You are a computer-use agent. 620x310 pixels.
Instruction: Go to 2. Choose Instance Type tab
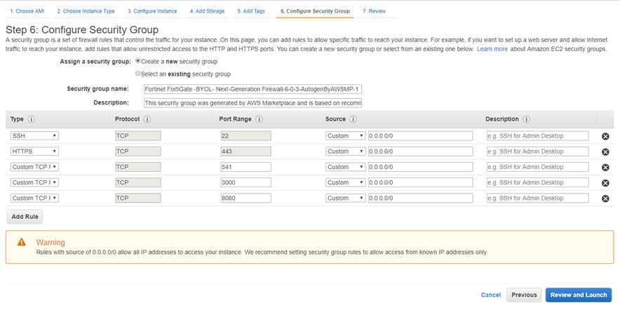pyautogui.click(x=86, y=11)
